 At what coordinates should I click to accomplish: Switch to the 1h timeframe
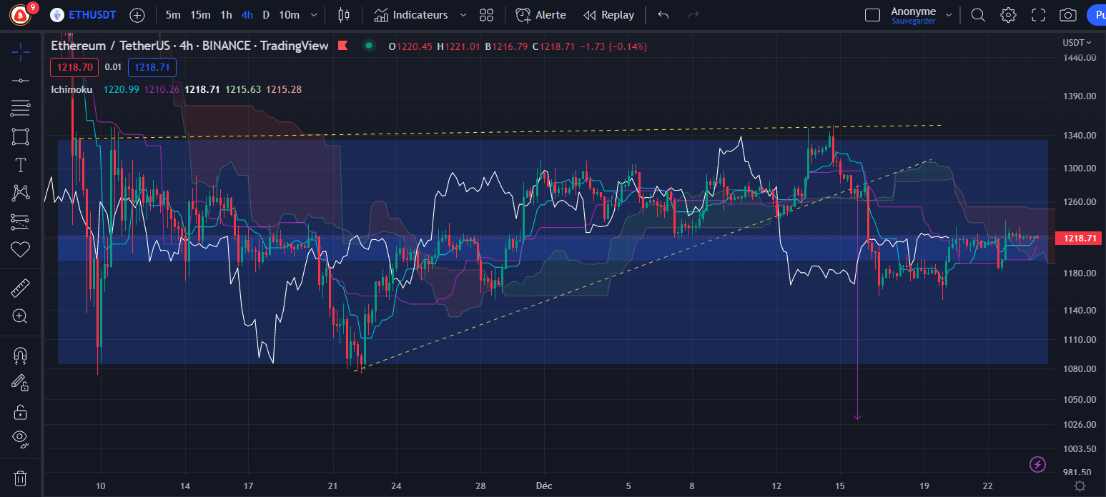[226, 15]
